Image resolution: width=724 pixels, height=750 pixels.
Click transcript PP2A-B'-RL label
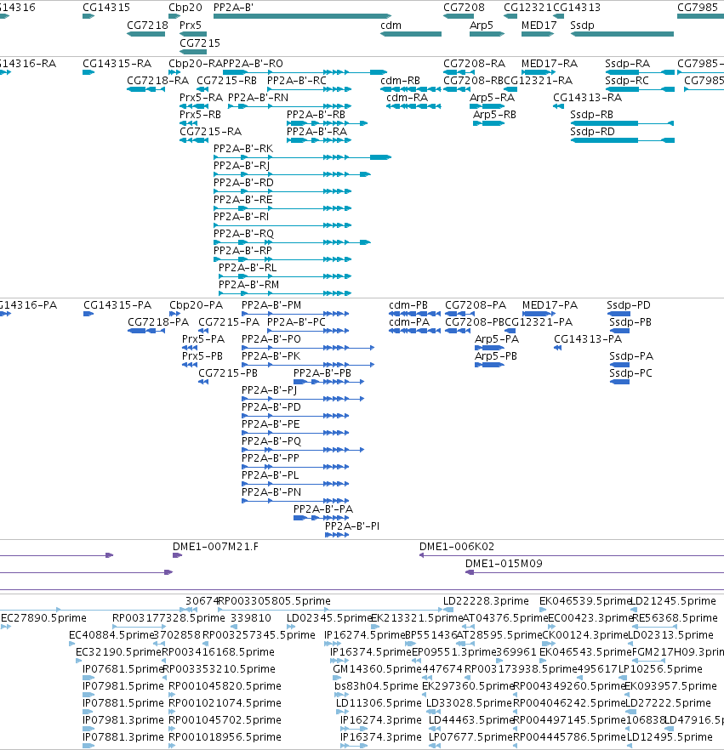(248, 268)
